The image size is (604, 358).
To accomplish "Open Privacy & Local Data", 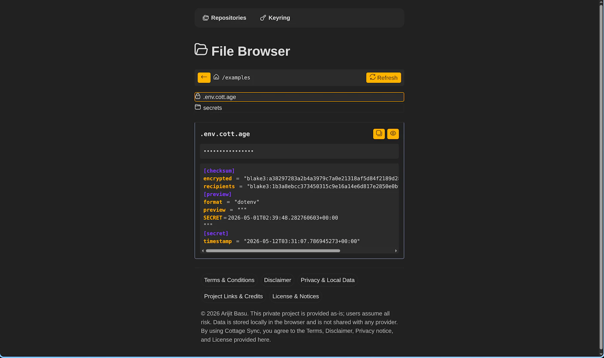I will pos(328,280).
